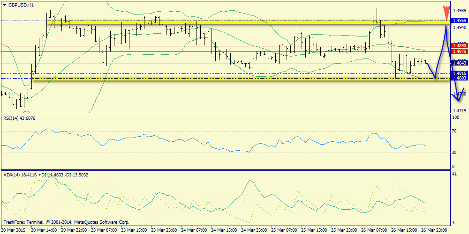
Task: Click the RSI(14) 43.6076 indicator label
Action: coord(20,118)
